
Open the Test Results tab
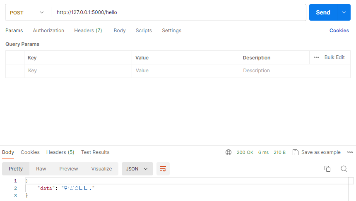[x=95, y=152]
